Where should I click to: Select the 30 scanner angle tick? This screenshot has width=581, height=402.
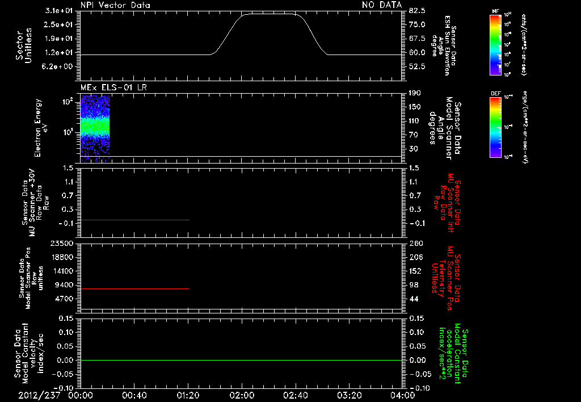click(413, 149)
